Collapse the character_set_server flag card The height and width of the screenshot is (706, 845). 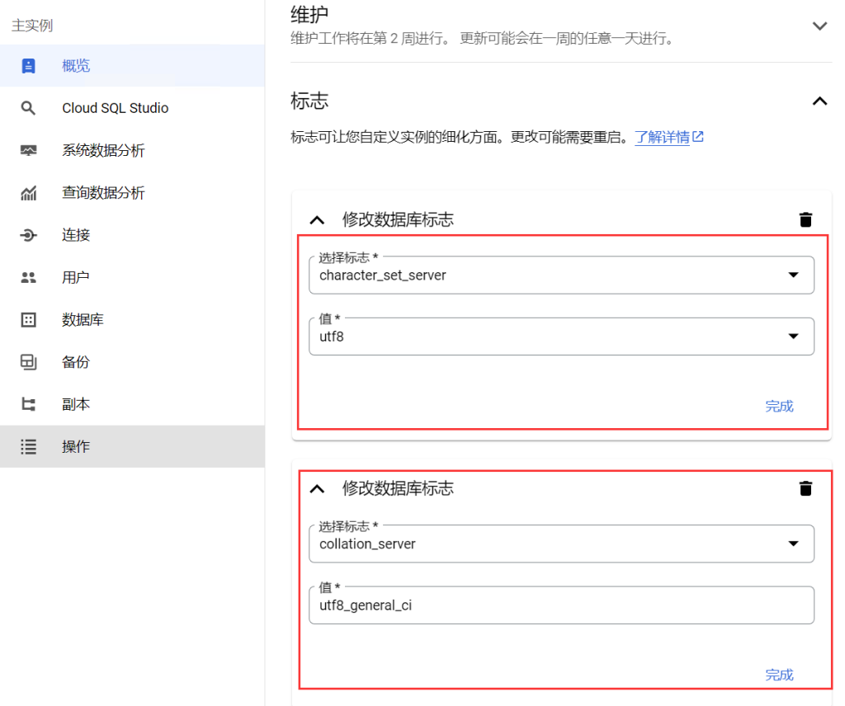(318, 220)
